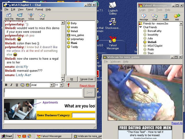Click the Add friend icon in Messenger

point(177,17)
